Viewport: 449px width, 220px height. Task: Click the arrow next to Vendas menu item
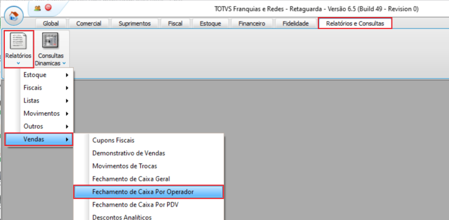coord(67,140)
